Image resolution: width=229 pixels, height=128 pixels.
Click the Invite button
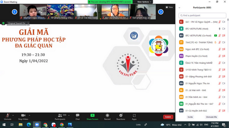190,117
